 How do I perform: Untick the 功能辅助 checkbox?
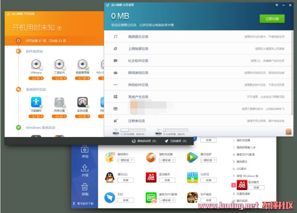tap(41, 106)
